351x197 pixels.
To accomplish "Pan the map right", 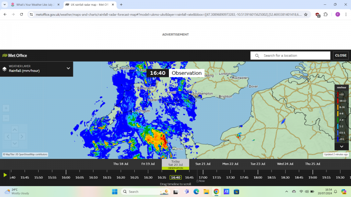I will [x=22, y=136].
